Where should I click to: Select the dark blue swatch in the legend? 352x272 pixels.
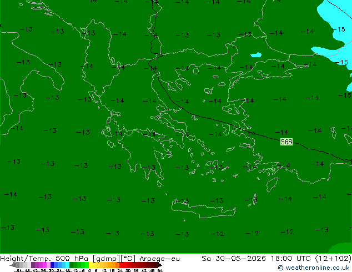point(52,265)
